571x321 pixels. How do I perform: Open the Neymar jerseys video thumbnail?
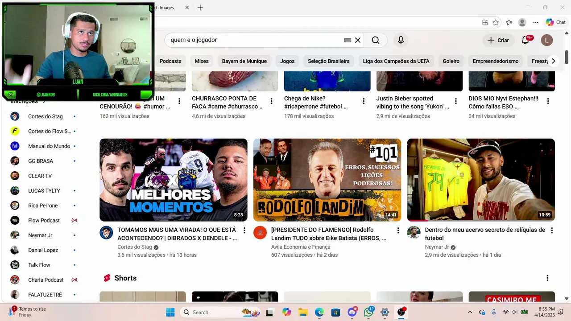click(481, 180)
